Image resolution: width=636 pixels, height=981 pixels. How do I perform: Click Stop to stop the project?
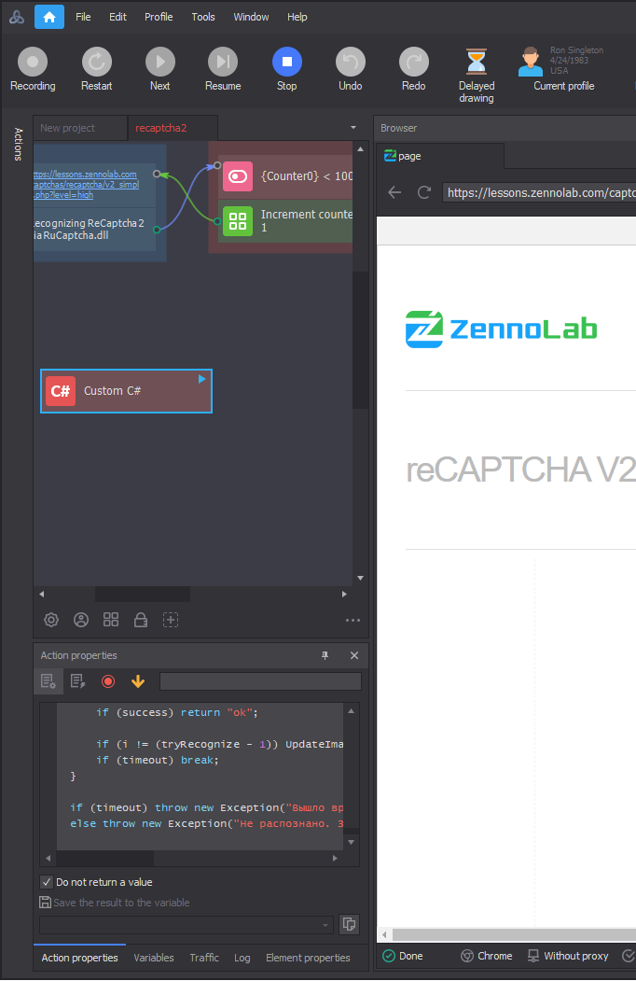287,69
